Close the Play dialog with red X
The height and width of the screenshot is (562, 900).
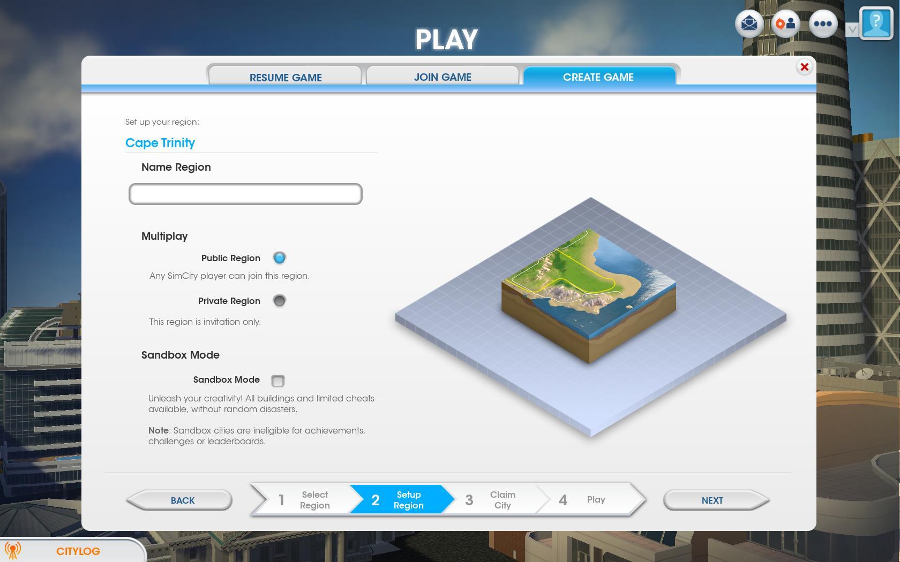point(804,67)
